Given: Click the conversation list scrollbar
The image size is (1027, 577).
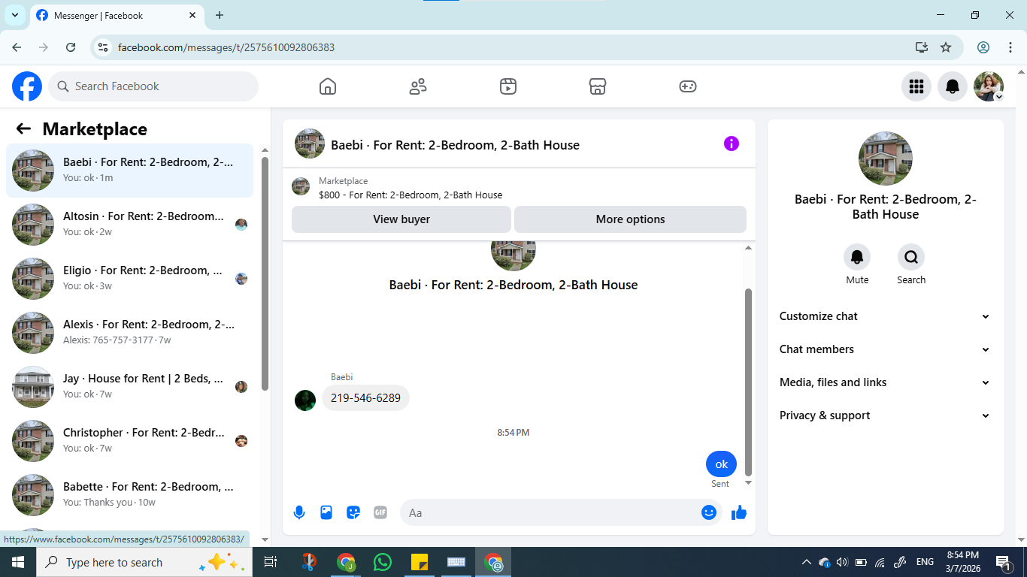Looking at the screenshot, I should click(x=265, y=273).
